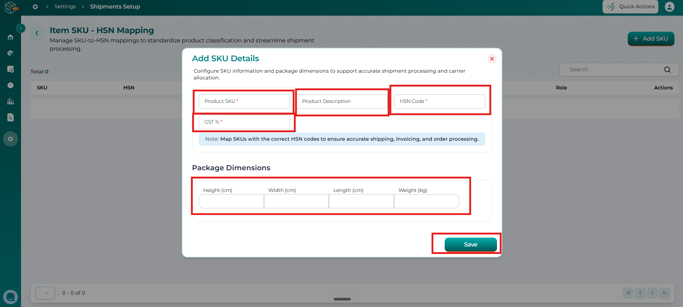Click the breadcrumb gear icon
The image size is (683, 307).
35,7
